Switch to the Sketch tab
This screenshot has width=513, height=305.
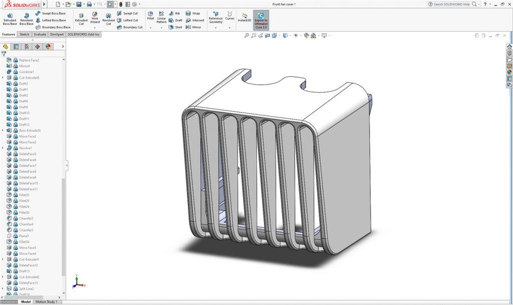click(x=24, y=34)
